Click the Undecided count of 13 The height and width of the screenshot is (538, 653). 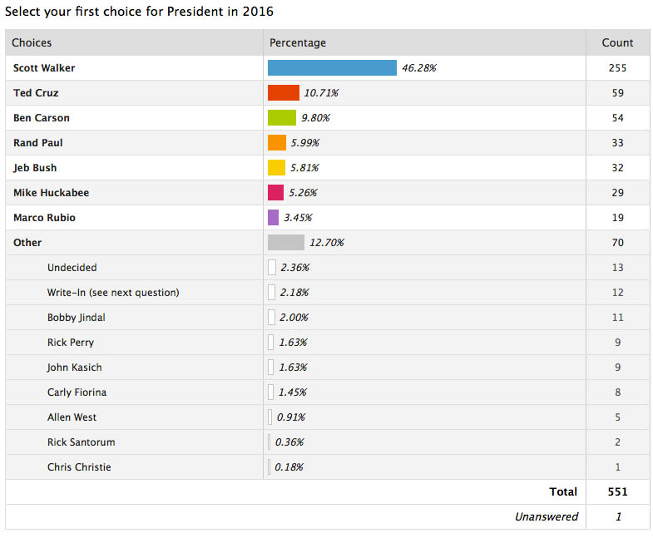tap(617, 267)
